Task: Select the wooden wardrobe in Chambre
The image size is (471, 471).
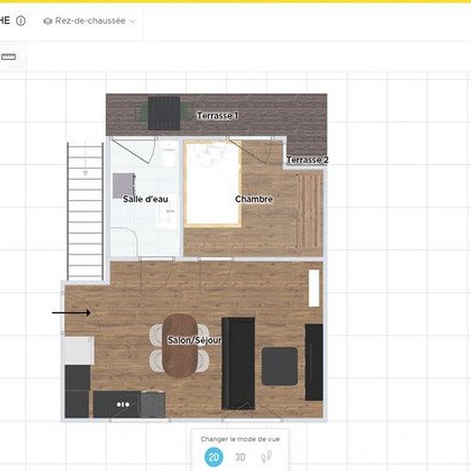Action: click(309, 211)
